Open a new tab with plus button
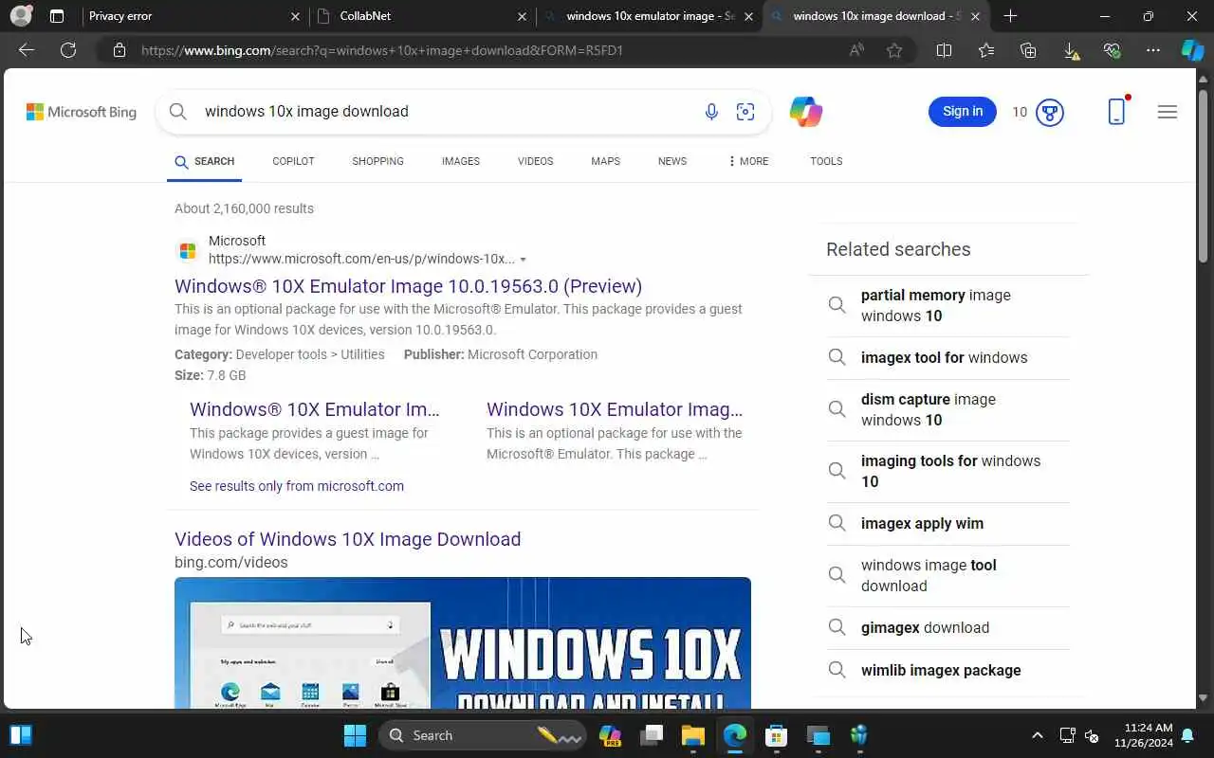Screen dimensions: 1214x758 [x=1010, y=16]
